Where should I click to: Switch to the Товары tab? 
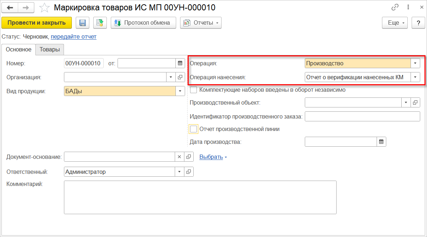point(50,50)
